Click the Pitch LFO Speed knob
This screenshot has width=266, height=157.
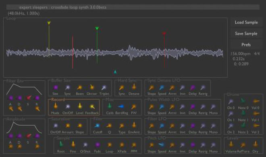coord(161,145)
